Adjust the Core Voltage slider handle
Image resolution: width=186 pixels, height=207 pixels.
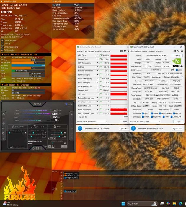pyautogui.click(x=9, y=133)
